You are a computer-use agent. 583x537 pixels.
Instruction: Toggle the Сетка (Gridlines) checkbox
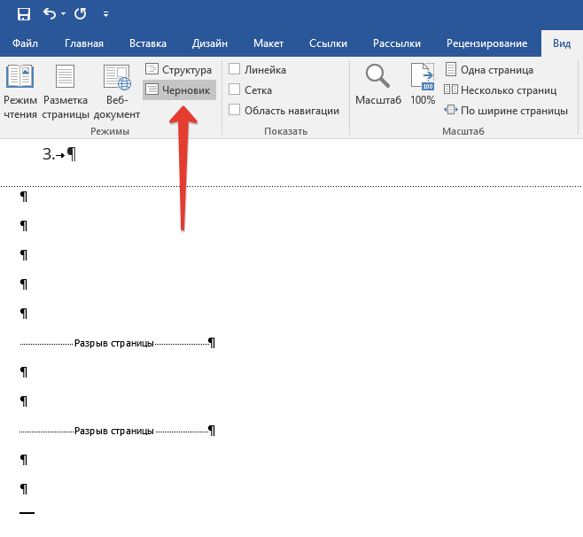[235, 89]
